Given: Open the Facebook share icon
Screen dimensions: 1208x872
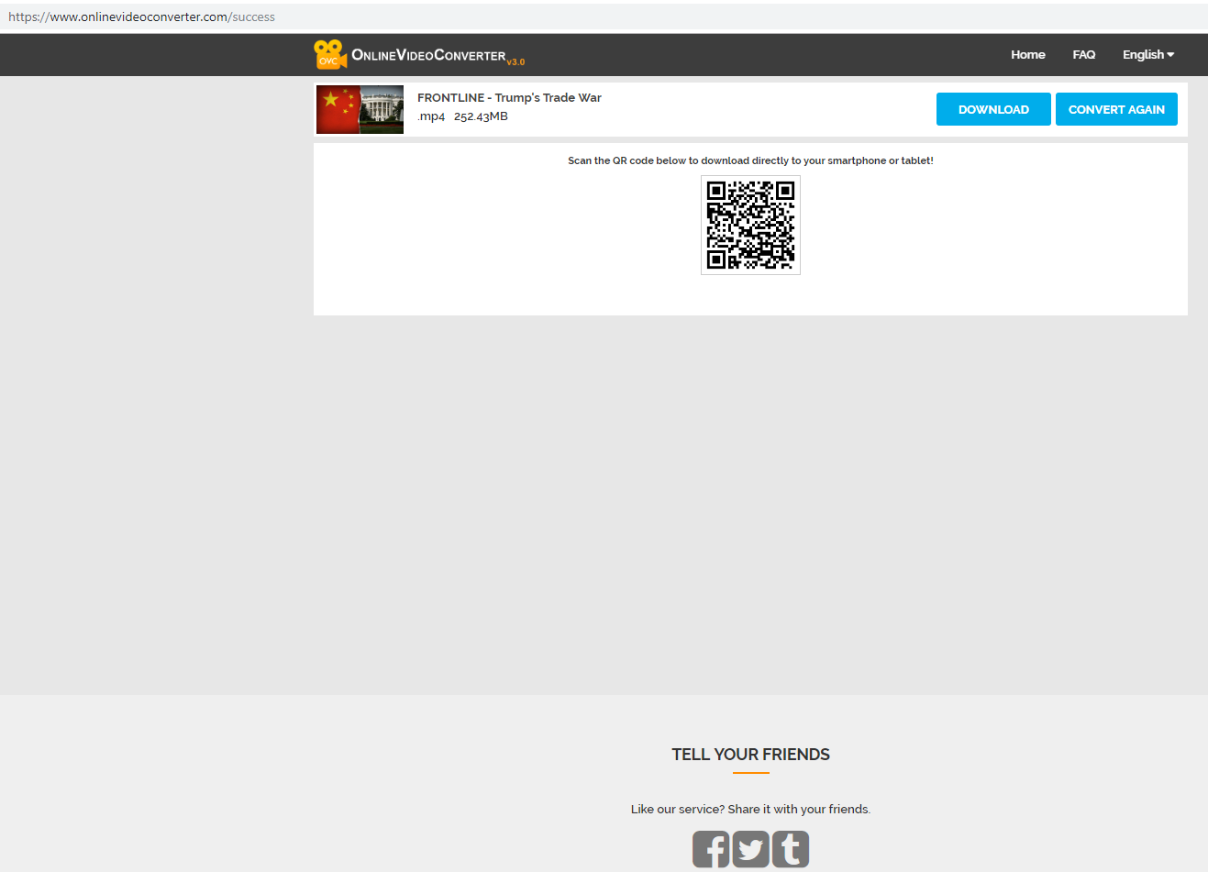Looking at the screenshot, I should pos(711,849).
